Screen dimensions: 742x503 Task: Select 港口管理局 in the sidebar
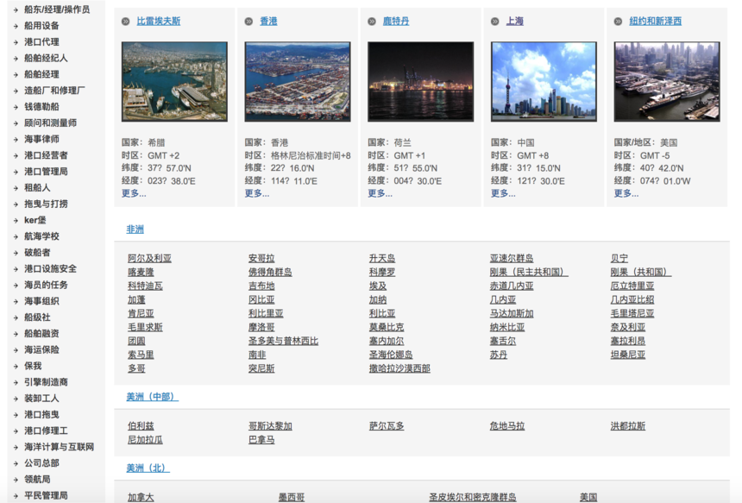click(x=46, y=172)
